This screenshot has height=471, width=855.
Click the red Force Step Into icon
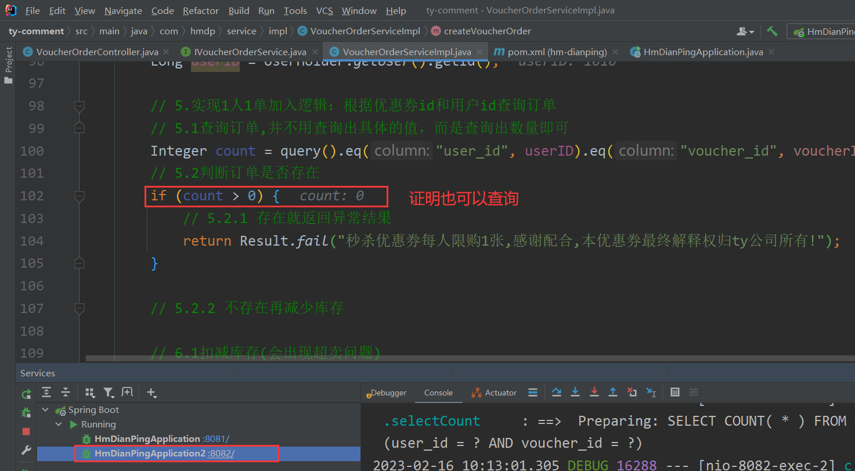tap(594, 393)
